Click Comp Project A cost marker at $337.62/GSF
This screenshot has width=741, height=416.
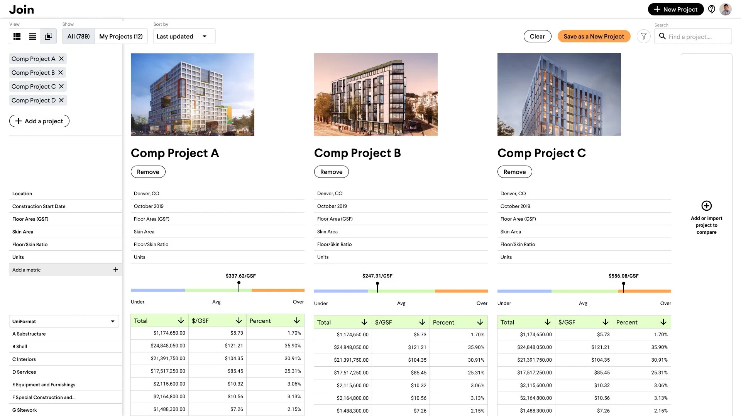(239, 287)
